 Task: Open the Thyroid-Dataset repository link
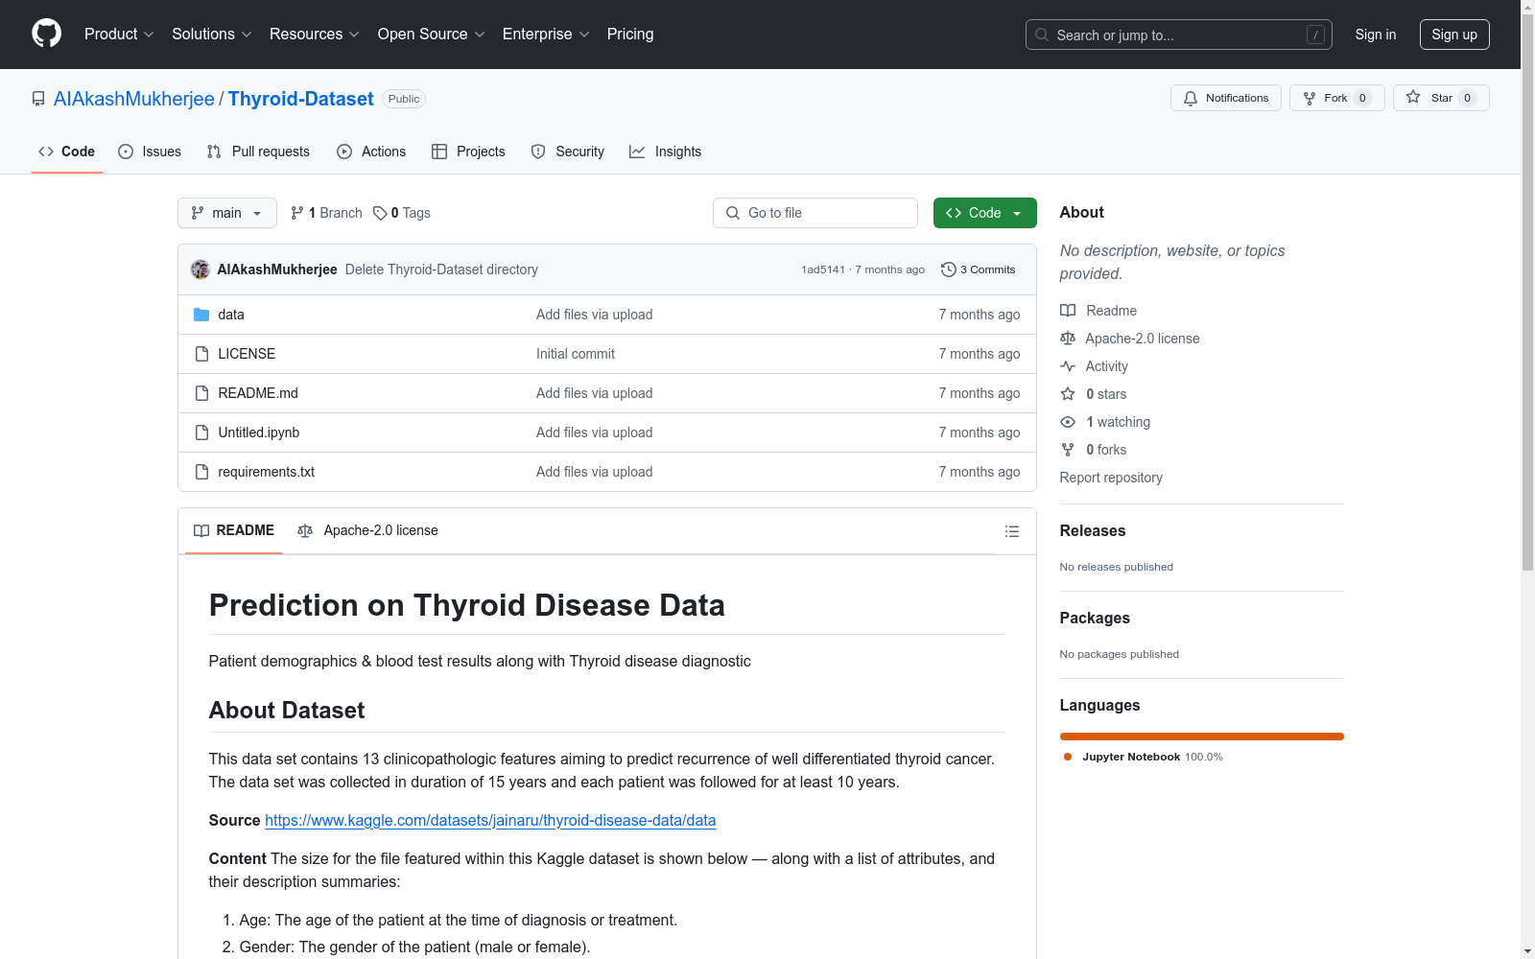(x=300, y=99)
